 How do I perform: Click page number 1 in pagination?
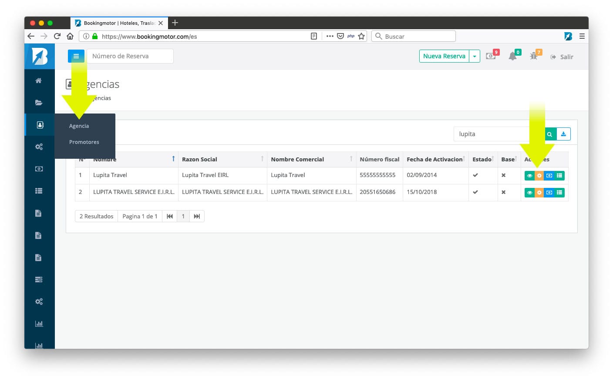tap(183, 216)
